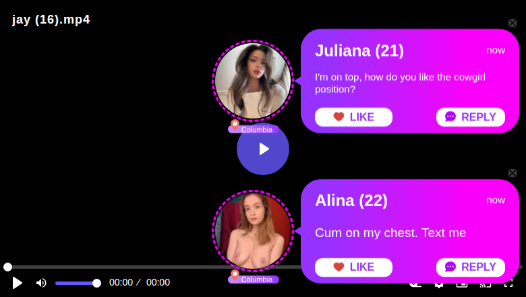Open the player settings gear
Screen dimensions: 526x297
439,284
